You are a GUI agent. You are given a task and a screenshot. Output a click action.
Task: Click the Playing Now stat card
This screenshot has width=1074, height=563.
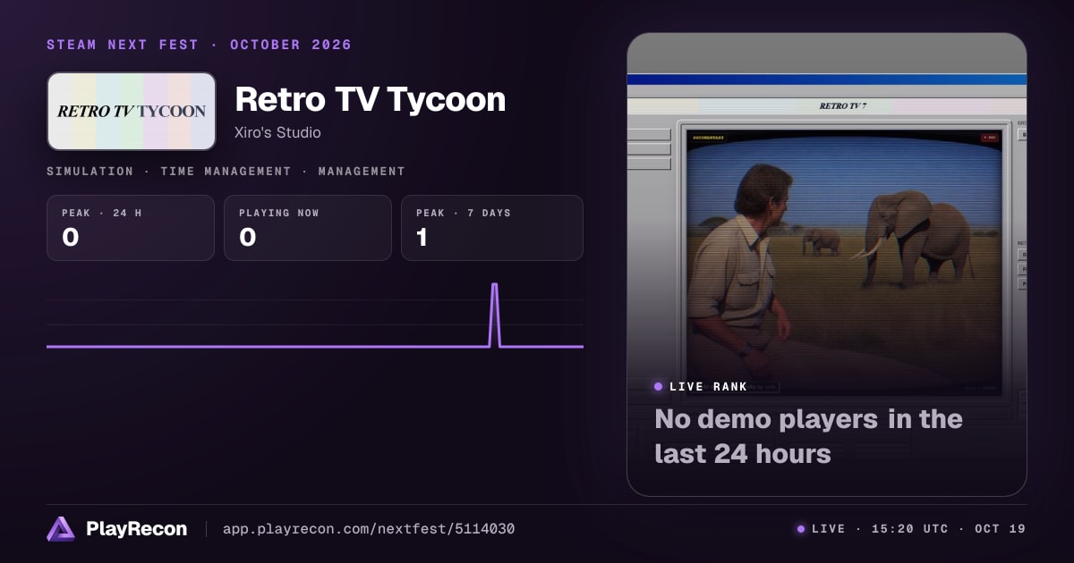(x=308, y=228)
